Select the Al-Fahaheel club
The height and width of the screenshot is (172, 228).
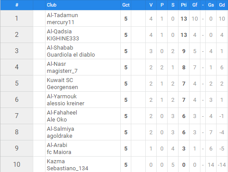62,113
